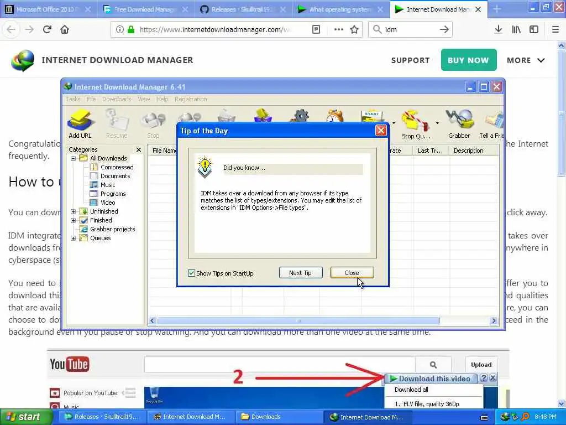This screenshot has width=566, height=425.
Task: Open the Firefox library icon
Action: tap(517, 30)
